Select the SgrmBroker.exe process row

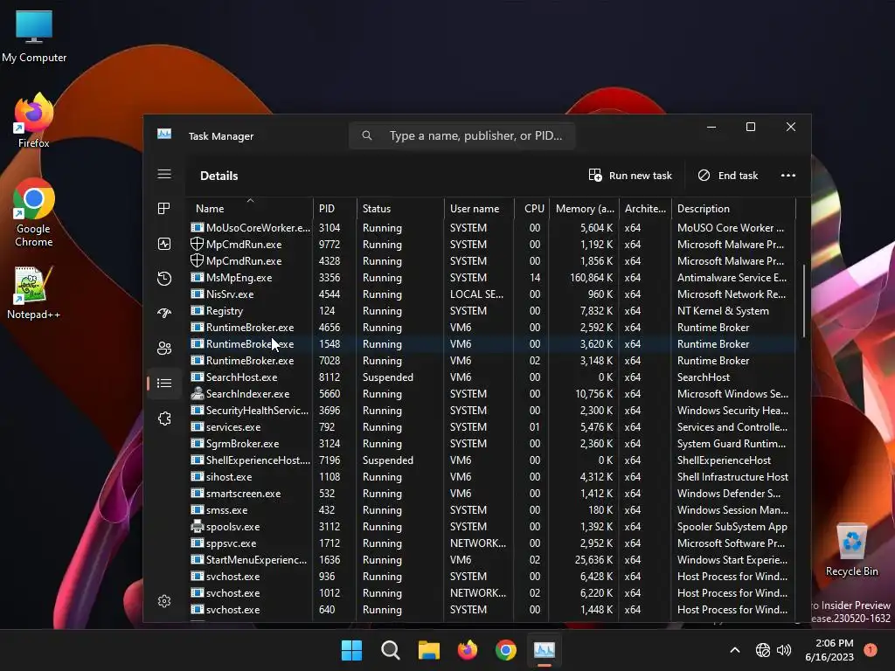tap(491, 443)
